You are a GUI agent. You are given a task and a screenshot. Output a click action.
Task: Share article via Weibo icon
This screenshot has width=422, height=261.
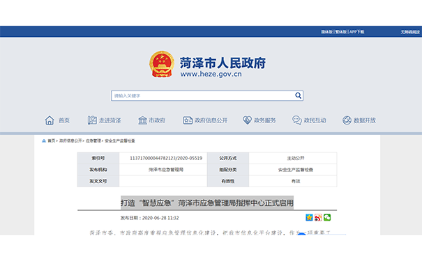pyautogui.click(x=318, y=217)
